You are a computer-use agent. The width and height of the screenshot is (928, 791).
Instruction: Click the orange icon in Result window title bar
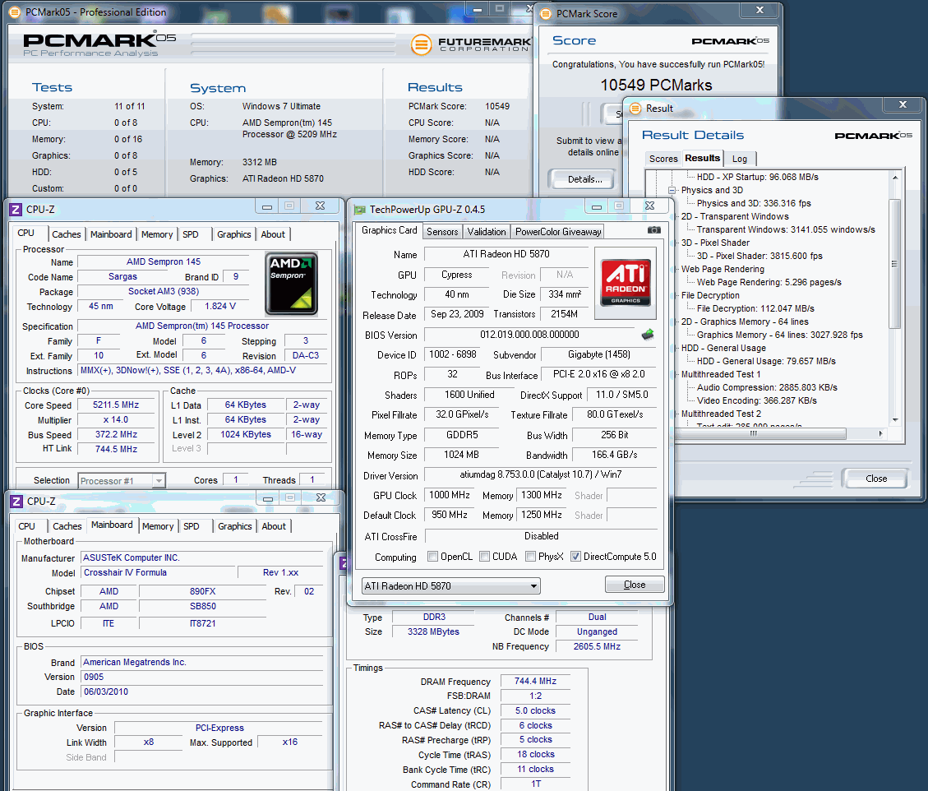(635, 109)
